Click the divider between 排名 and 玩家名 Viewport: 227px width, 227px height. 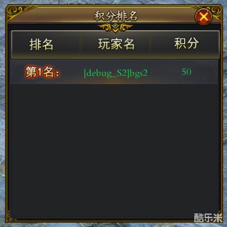pos(81,44)
